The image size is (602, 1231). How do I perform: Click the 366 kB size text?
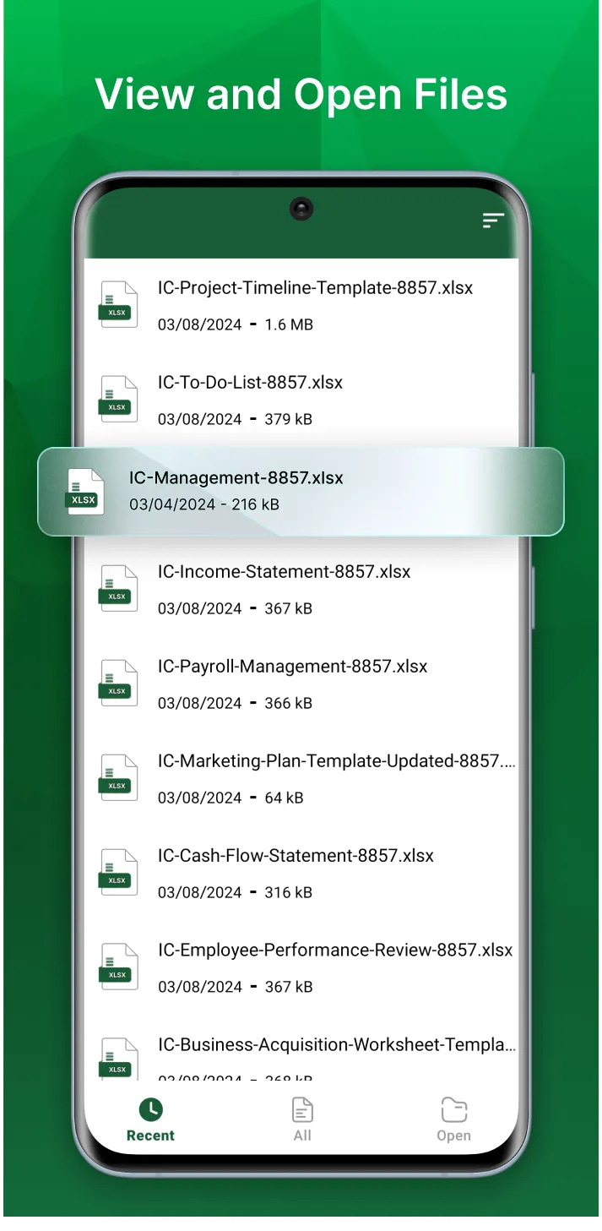pyautogui.click(x=288, y=703)
